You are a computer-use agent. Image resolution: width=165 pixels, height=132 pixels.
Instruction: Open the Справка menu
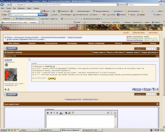pos(36,8)
